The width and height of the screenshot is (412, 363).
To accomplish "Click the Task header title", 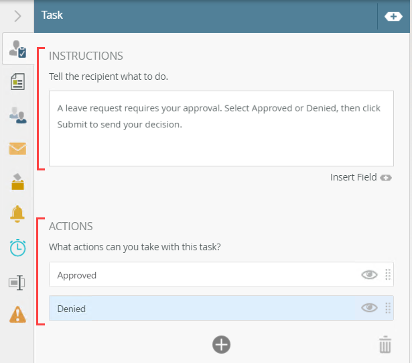I will click(x=52, y=15).
